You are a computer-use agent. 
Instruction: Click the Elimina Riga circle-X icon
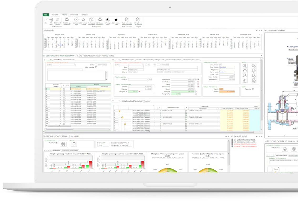[x=76, y=19]
